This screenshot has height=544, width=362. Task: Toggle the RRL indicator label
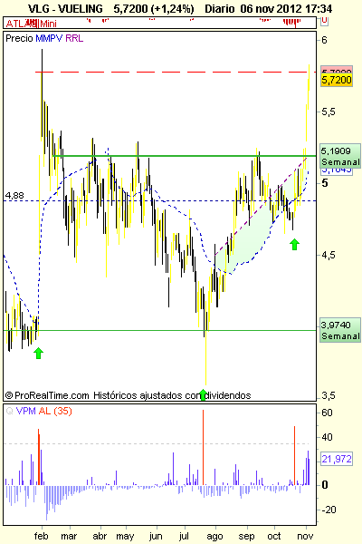[74, 38]
